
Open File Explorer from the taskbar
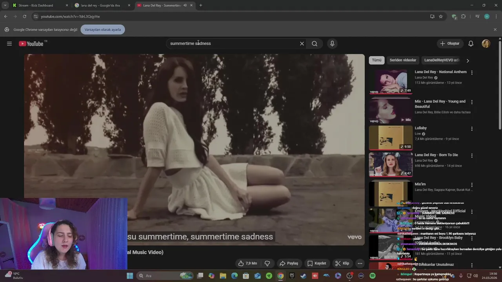223,276
